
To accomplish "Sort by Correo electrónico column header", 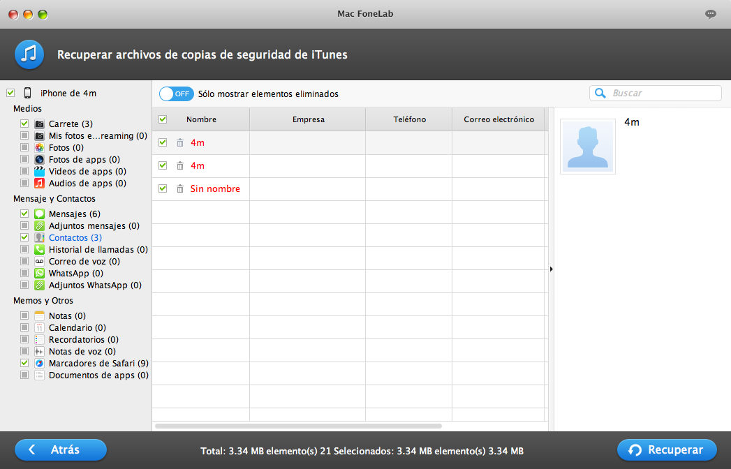I will click(499, 119).
